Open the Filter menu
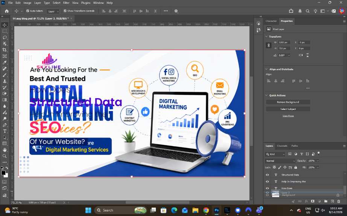Image resolution: width=347 pixels, height=216 pixels. (x=66, y=3)
